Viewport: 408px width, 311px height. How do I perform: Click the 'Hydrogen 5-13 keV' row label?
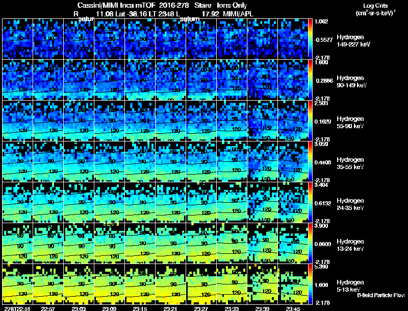click(x=350, y=286)
